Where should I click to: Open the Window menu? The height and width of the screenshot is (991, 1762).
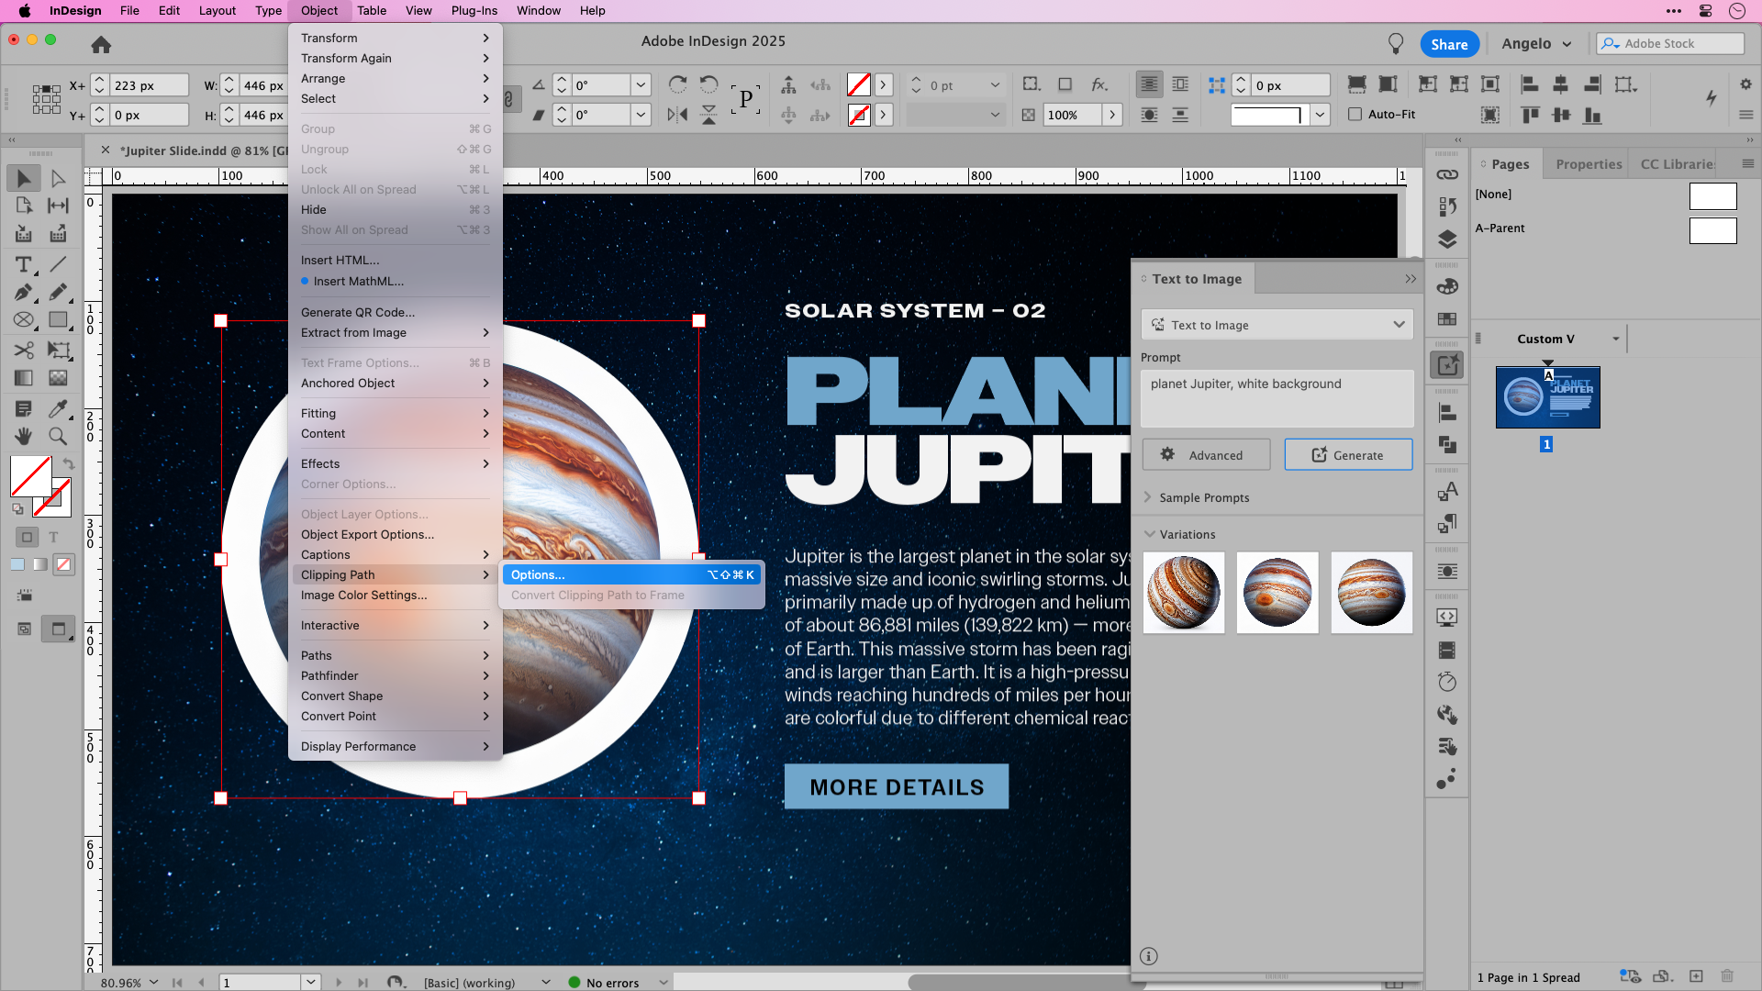[x=538, y=10]
